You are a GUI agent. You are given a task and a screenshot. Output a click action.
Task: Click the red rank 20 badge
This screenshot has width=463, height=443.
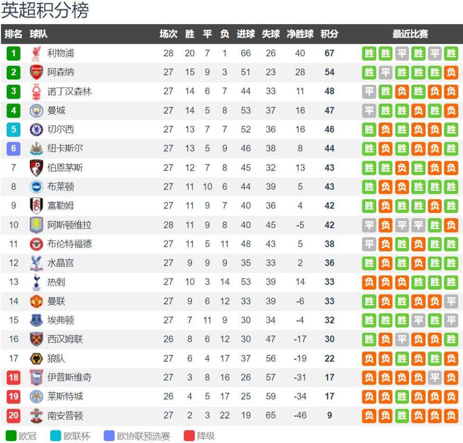click(14, 415)
